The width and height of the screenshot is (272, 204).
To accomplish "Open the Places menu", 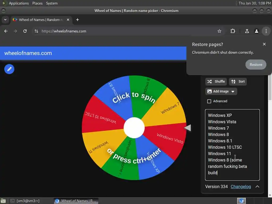I will [37, 3].
